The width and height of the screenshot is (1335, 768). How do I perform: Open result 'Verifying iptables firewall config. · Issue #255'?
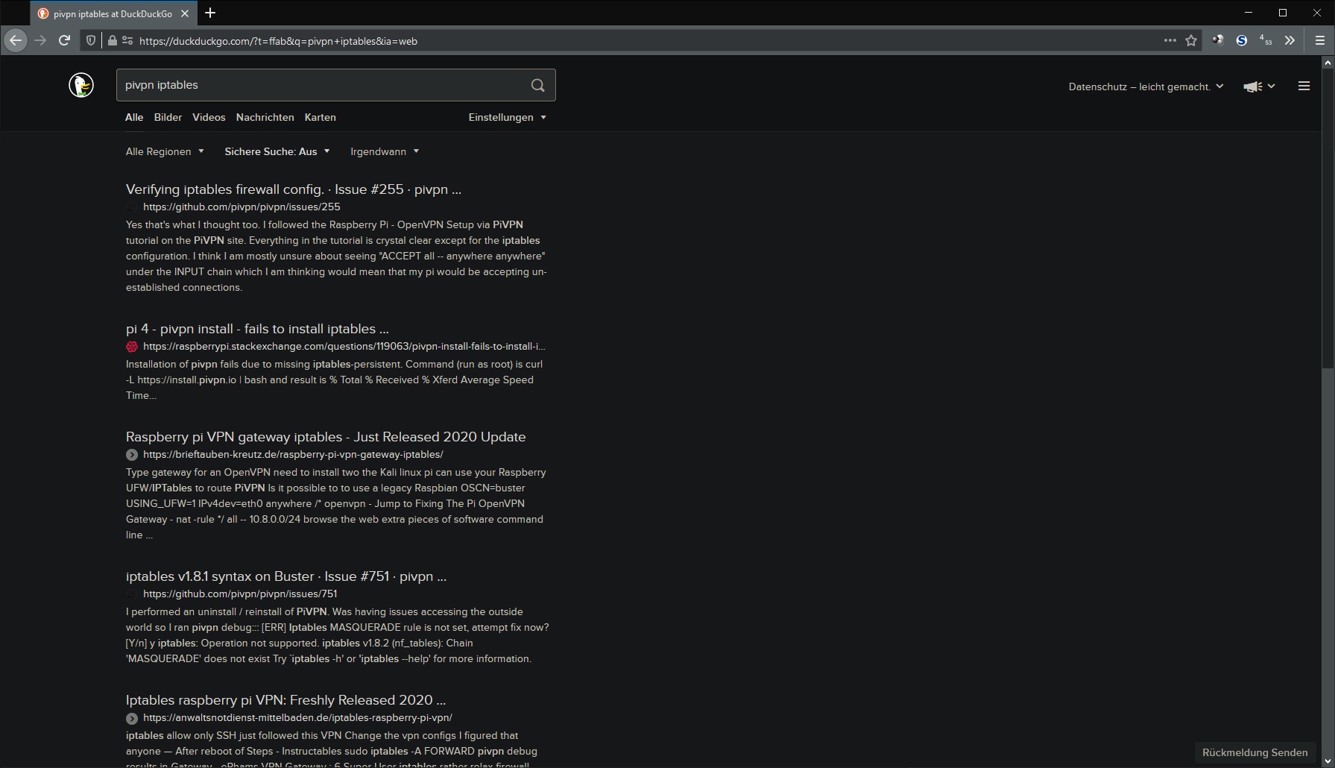[x=294, y=189]
